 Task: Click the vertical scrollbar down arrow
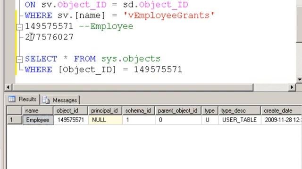point(299,79)
